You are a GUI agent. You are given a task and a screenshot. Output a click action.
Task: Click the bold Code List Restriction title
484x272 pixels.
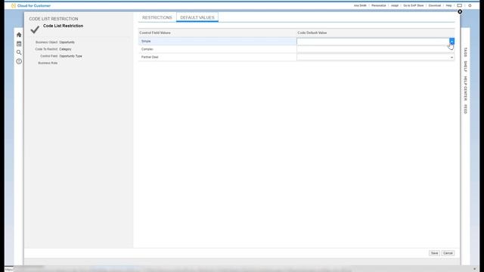pos(63,26)
